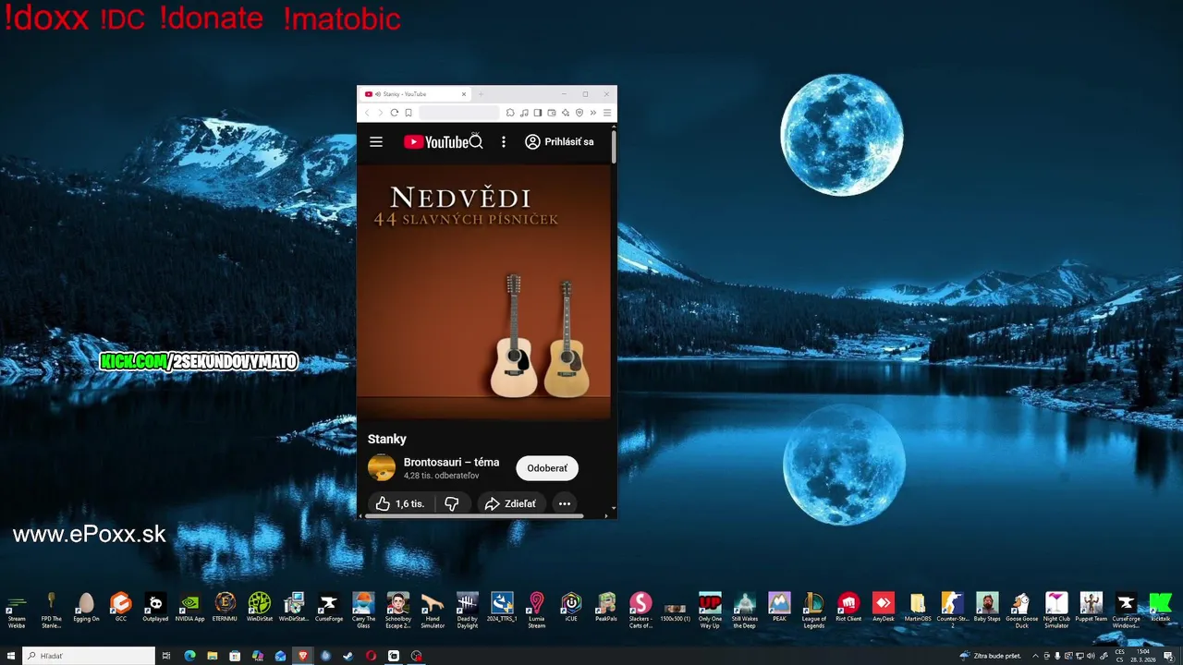1183x665 pixels.
Task: Open YouTube three-dot settings menu
Action: [504, 142]
